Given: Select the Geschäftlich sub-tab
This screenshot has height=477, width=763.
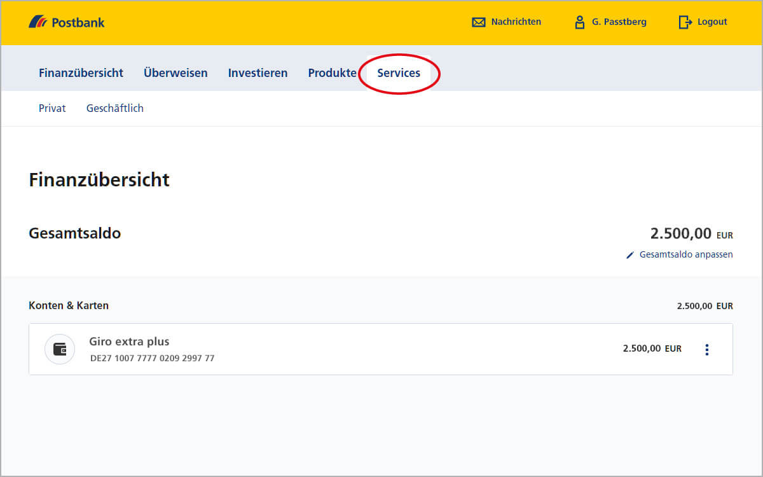Looking at the screenshot, I should pos(115,108).
